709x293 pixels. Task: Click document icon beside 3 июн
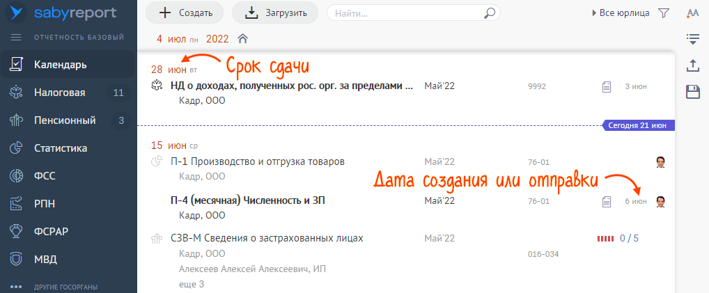point(607,86)
